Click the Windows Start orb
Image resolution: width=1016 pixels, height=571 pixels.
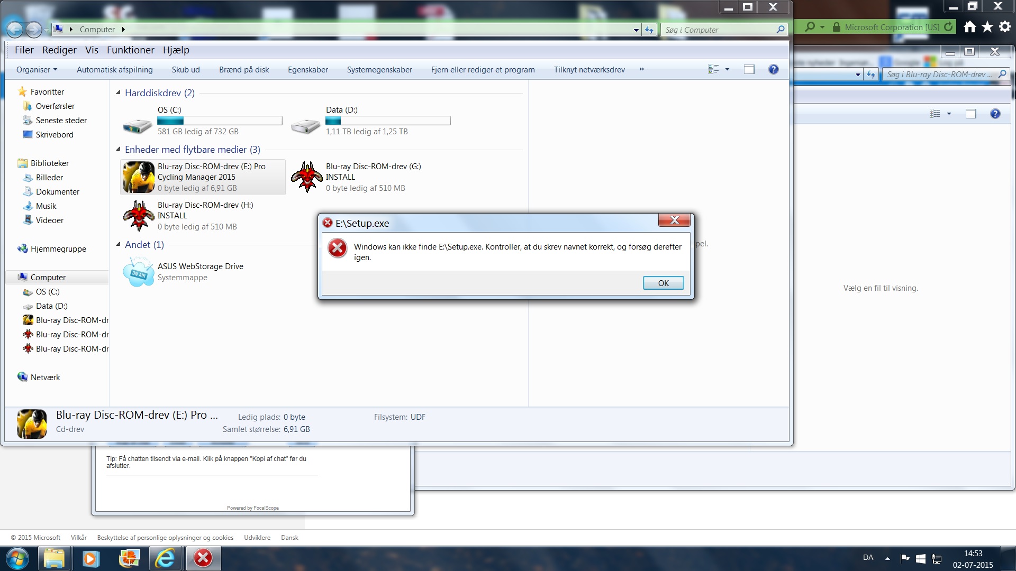17,558
